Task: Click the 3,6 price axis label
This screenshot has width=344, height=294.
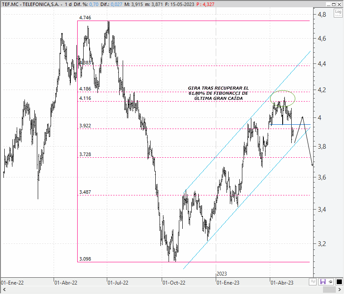Action: 322,177
